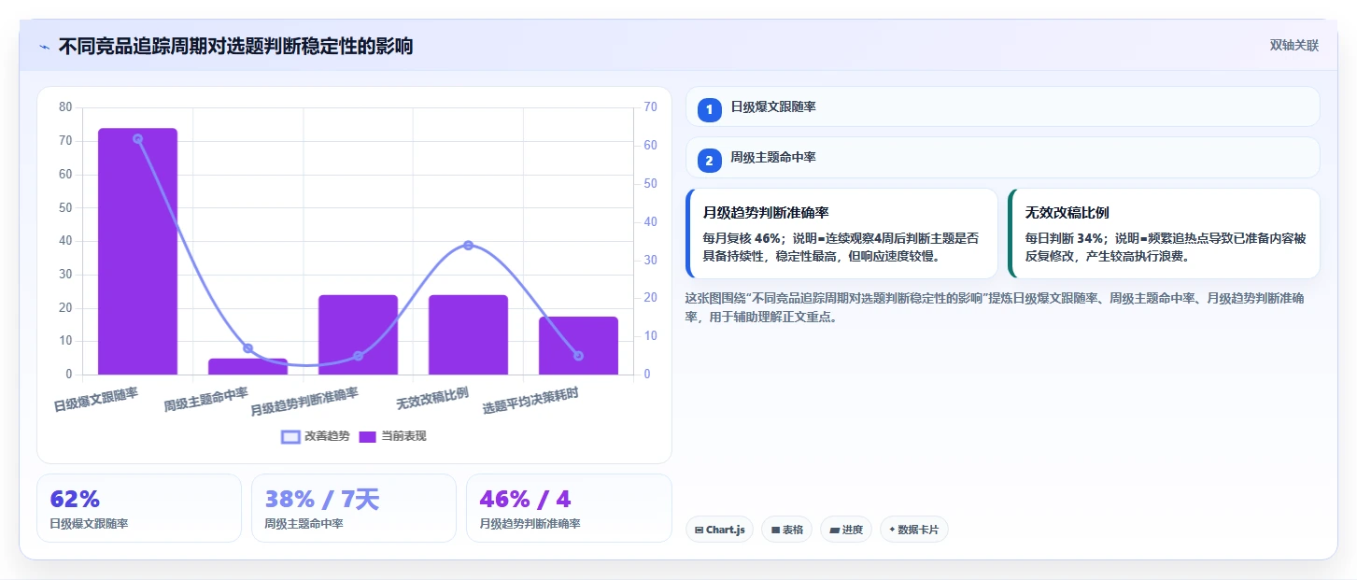The width and height of the screenshot is (1357, 580).
Task: Click the tallest bar for 日级爆文跟随率
Action: tap(137, 251)
